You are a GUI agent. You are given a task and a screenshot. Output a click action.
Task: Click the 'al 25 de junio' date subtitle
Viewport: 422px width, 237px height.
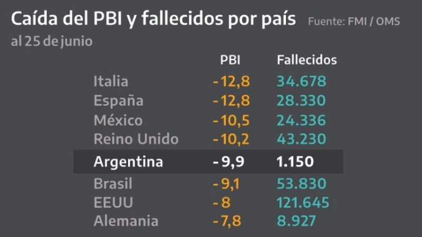(x=52, y=42)
